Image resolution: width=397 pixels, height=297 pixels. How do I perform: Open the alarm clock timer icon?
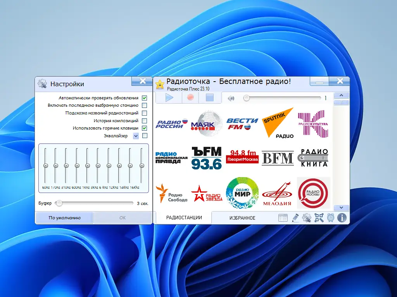pos(330,218)
